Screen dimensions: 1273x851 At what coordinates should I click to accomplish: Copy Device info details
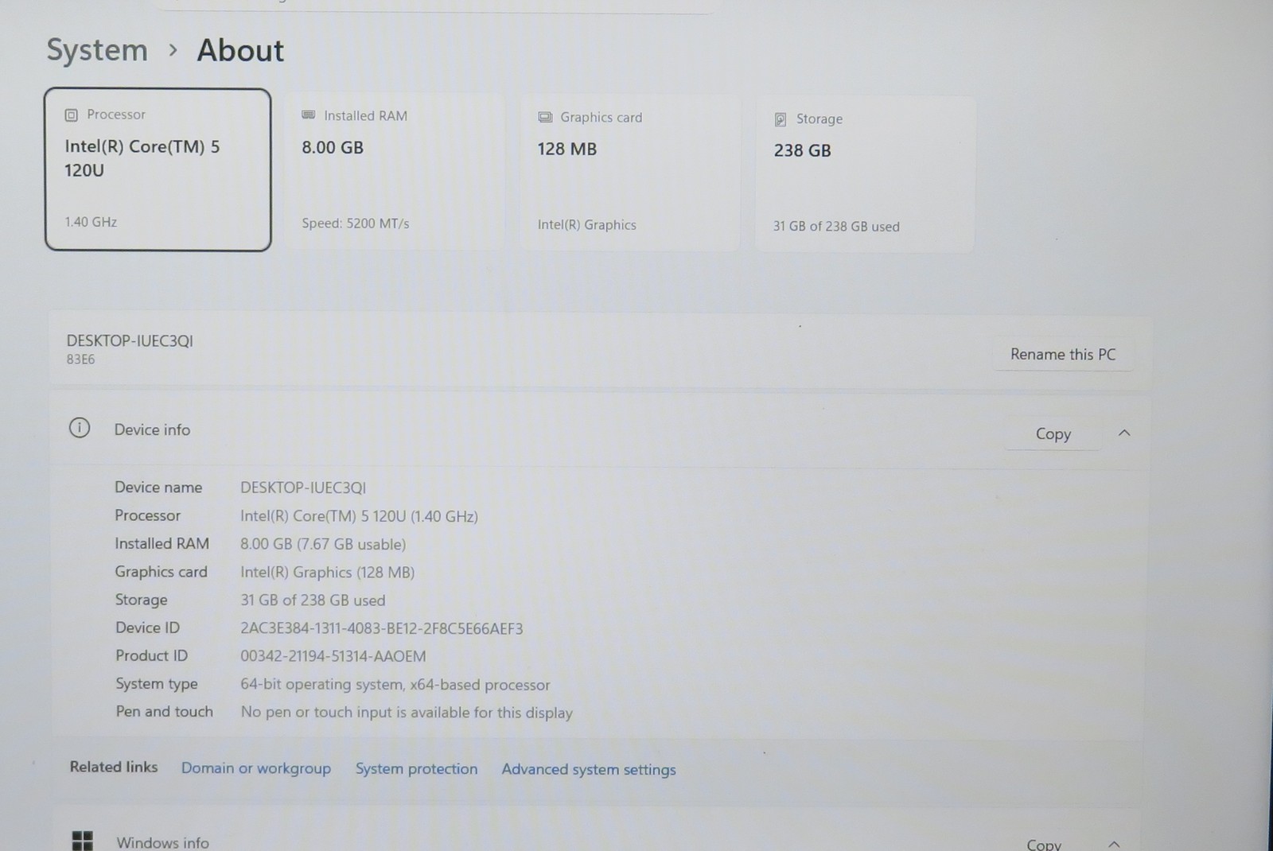point(1053,434)
